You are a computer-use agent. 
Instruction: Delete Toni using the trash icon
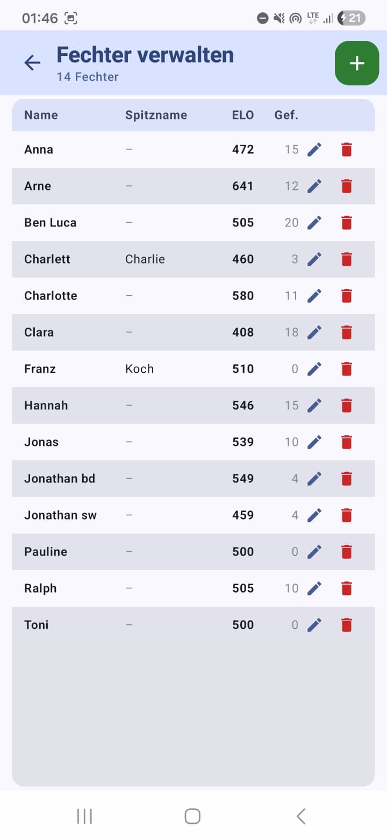[347, 625]
